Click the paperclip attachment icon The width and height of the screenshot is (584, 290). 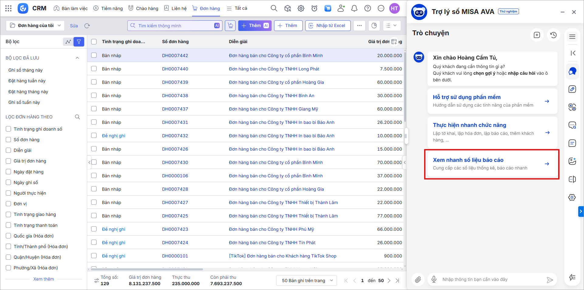pos(418,279)
